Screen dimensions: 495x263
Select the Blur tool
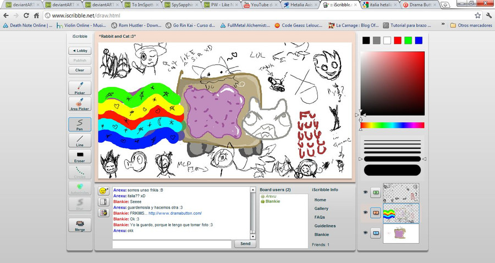(80, 204)
